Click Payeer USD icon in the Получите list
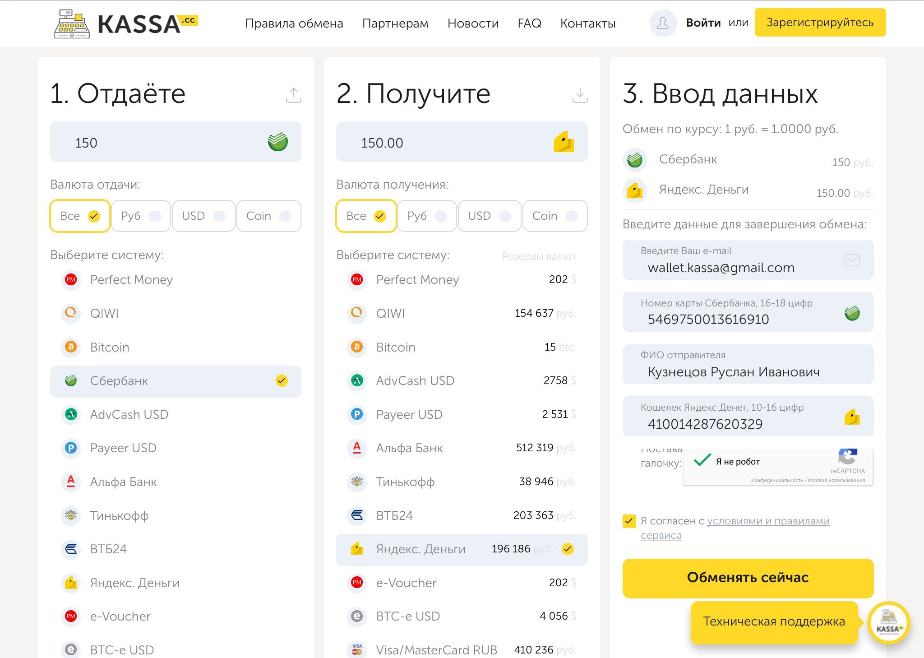Screen dimensions: 924x658 tap(357, 414)
